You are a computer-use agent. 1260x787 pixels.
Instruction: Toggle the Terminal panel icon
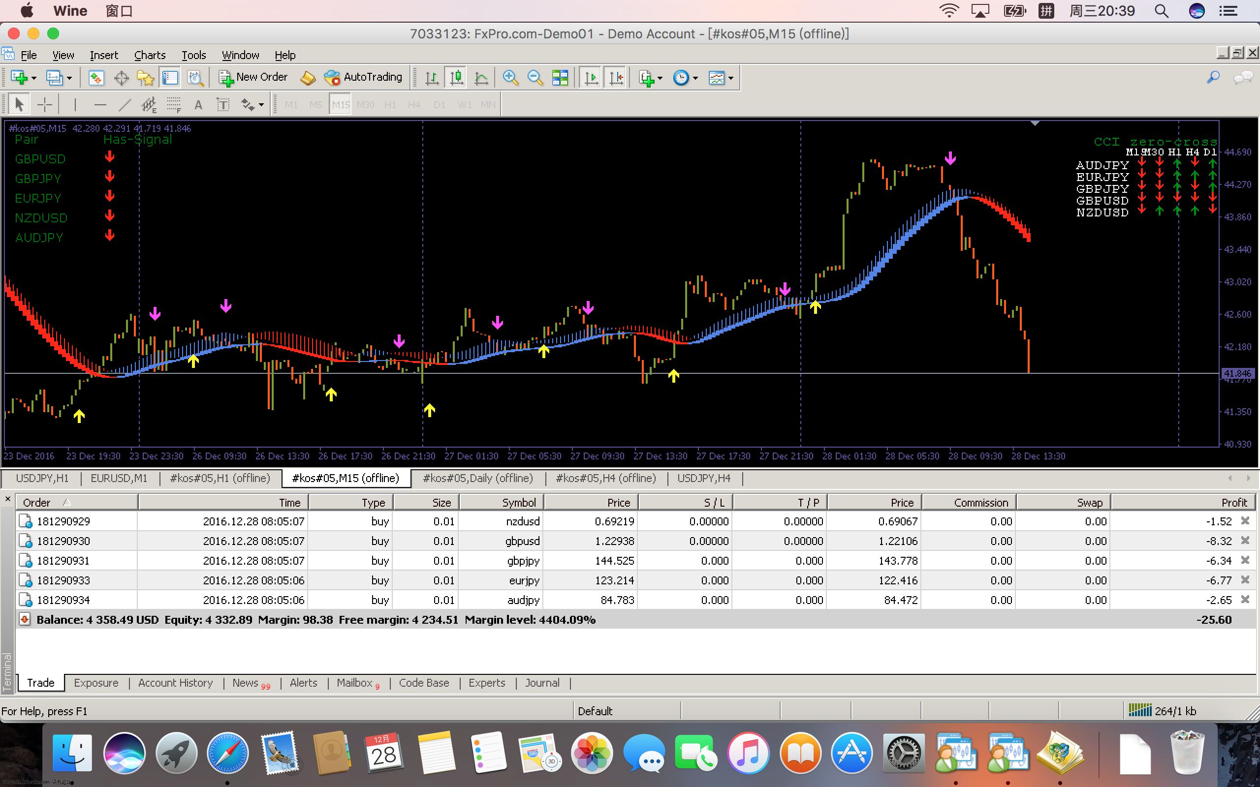tap(170, 78)
